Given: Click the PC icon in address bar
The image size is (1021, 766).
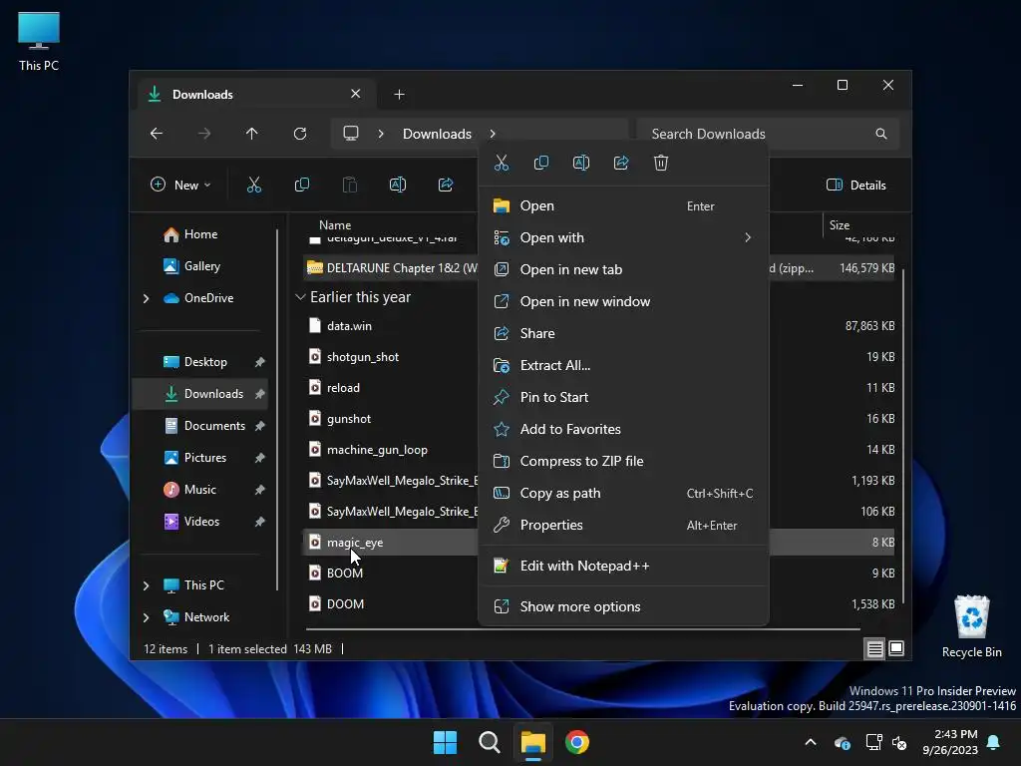Looking at the screenshot, I should [x=351, y=134].
